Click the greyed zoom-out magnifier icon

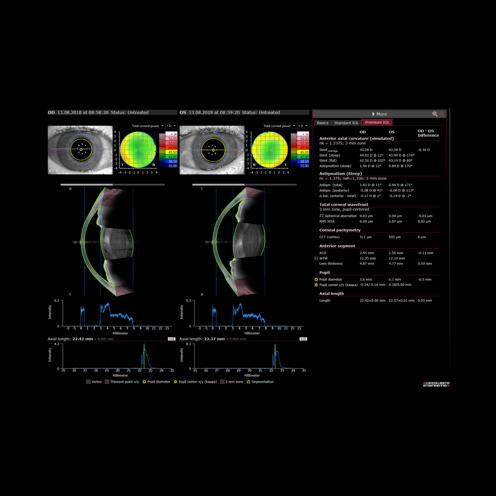(442, 114)
